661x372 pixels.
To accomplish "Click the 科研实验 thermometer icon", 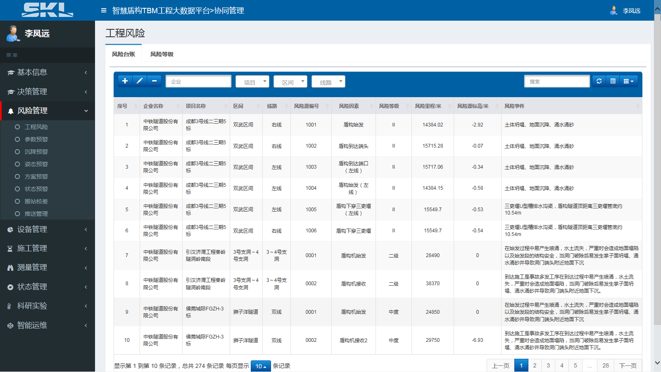I will pos(9,306).
